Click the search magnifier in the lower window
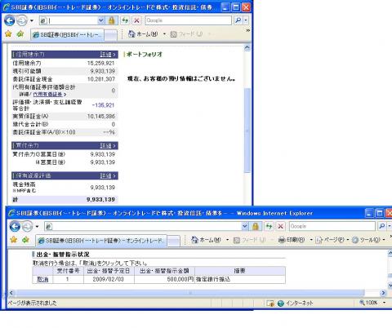 [x=382, y=226]
